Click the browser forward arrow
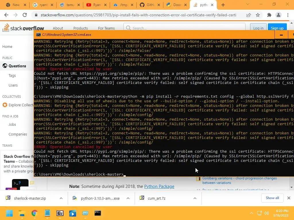294x220 pixels. [x=16, y=15]
